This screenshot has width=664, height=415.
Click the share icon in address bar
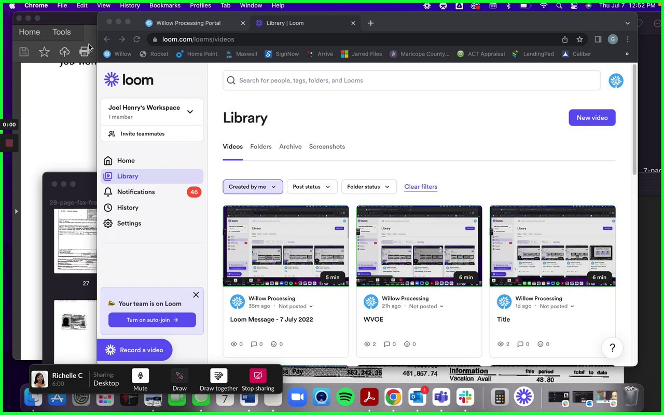(x=565, y=39)
